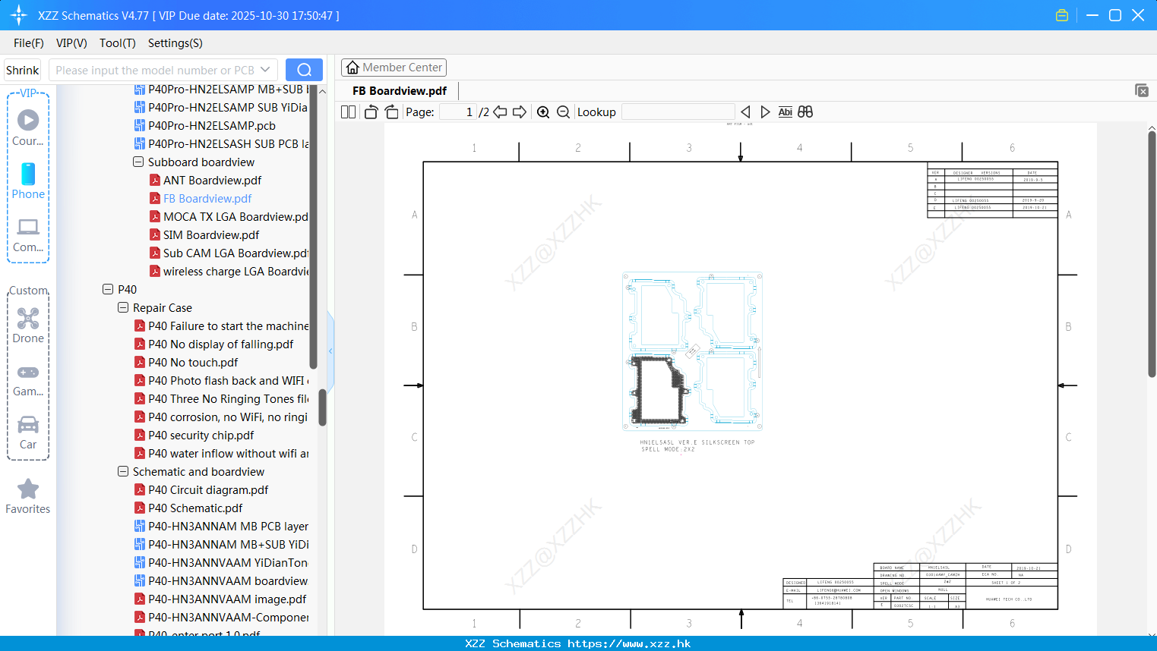The width and height of the screenshot is (1157, 651).
Task: Open P40 Schematic.pdf
Action: pos(195,508)
